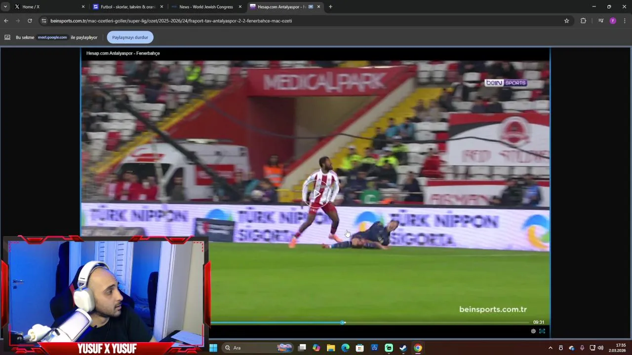The width and height of the screenshot is (632, 355).
Task: Switch to News - World Jewish Congress tab
Action: [206, 7]
